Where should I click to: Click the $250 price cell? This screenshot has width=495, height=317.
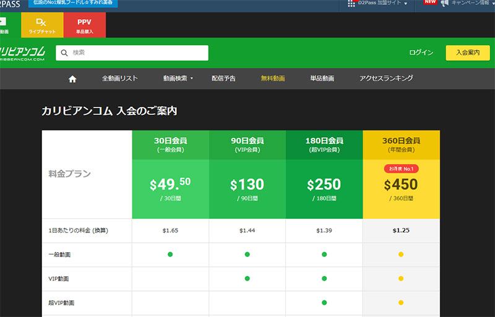coord(324,188)
